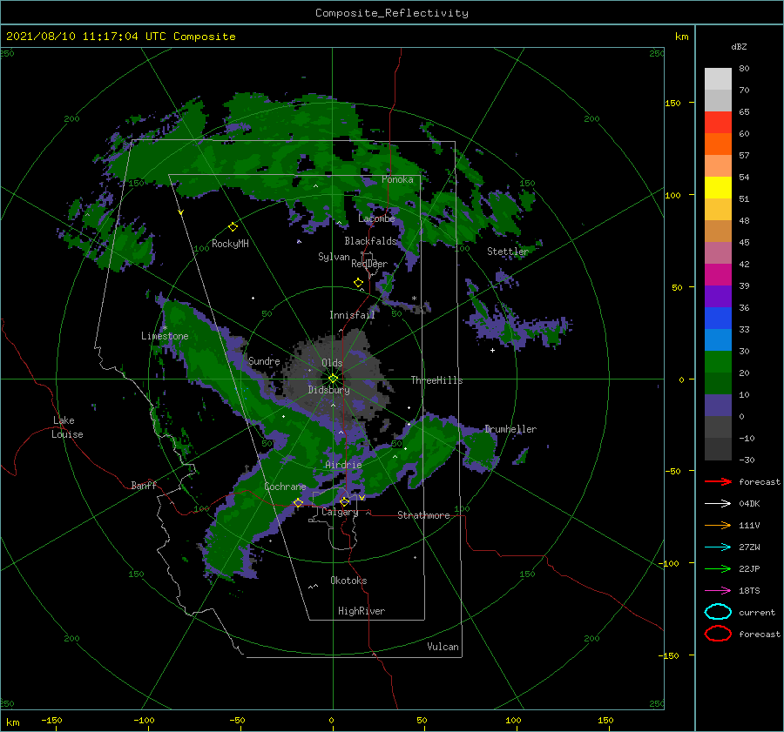Screen dimensions: 784x732
Task: Click the green 22JP arrow icon
Action: coord(718,568)
